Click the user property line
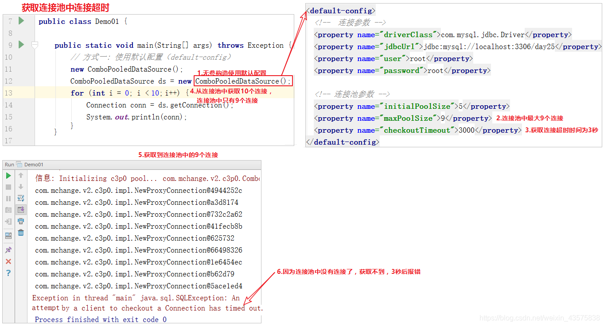Screen dimensions: 604x326 point(394,58)
